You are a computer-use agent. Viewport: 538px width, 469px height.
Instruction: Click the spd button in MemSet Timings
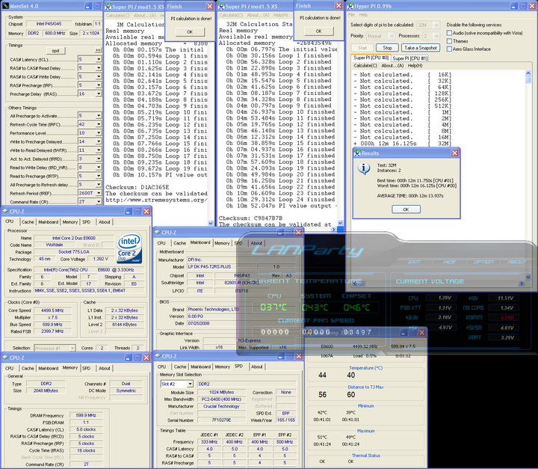(55, 49)
